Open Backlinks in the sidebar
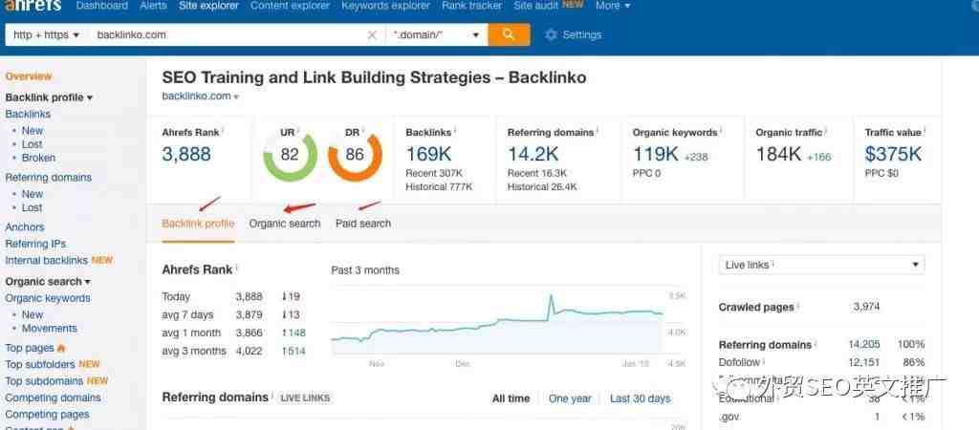The image size is (979, 430). tap(28, 115)
